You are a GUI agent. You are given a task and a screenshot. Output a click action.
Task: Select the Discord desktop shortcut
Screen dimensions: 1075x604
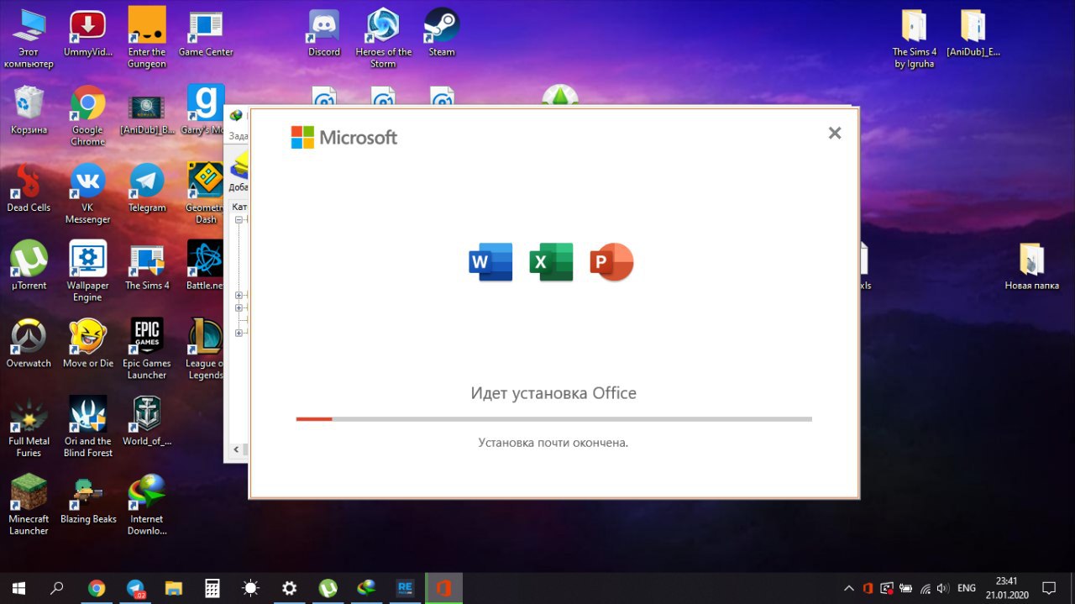pyautogui.click(x=324, y=34)
